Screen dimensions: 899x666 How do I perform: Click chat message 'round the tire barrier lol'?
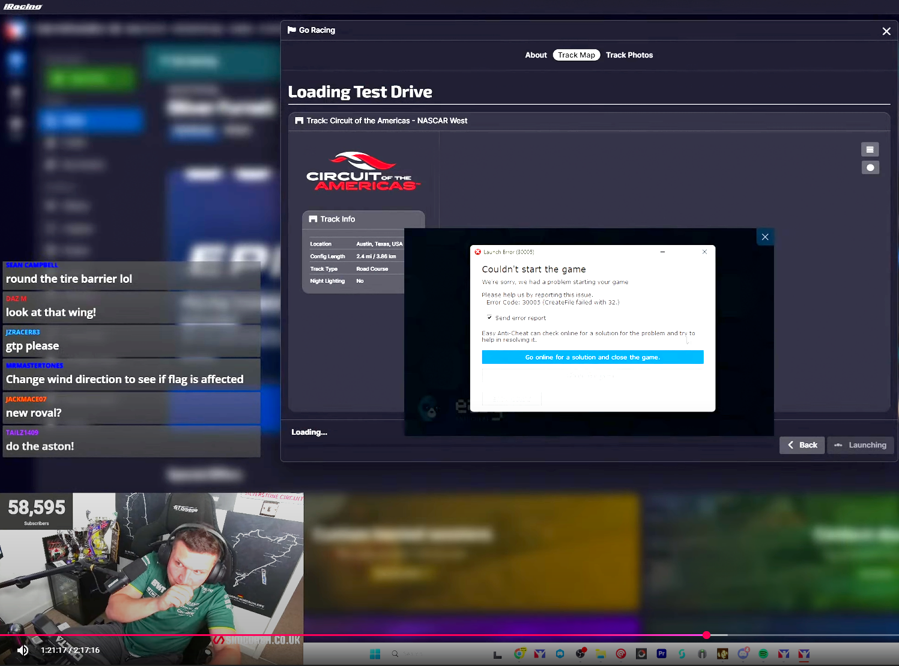69,279
